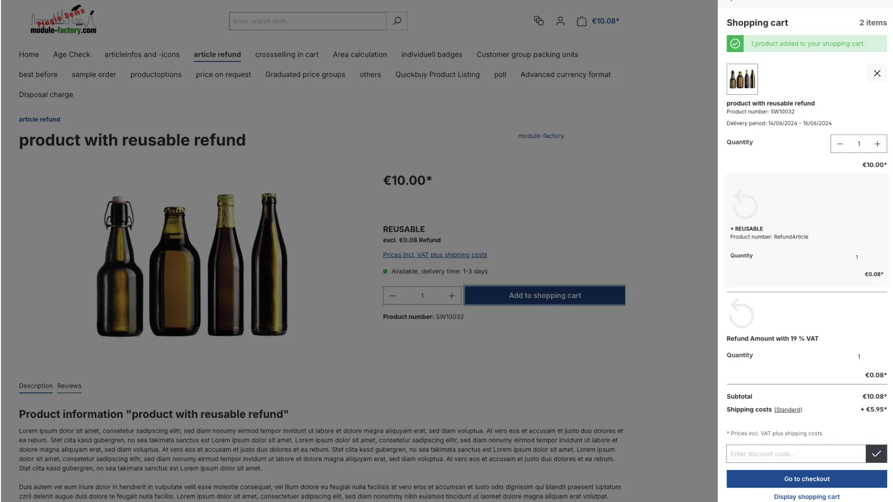Screen dimensions: 893x502
Task: Increase product page quantity with plus icon
Action: pos(451,295)
